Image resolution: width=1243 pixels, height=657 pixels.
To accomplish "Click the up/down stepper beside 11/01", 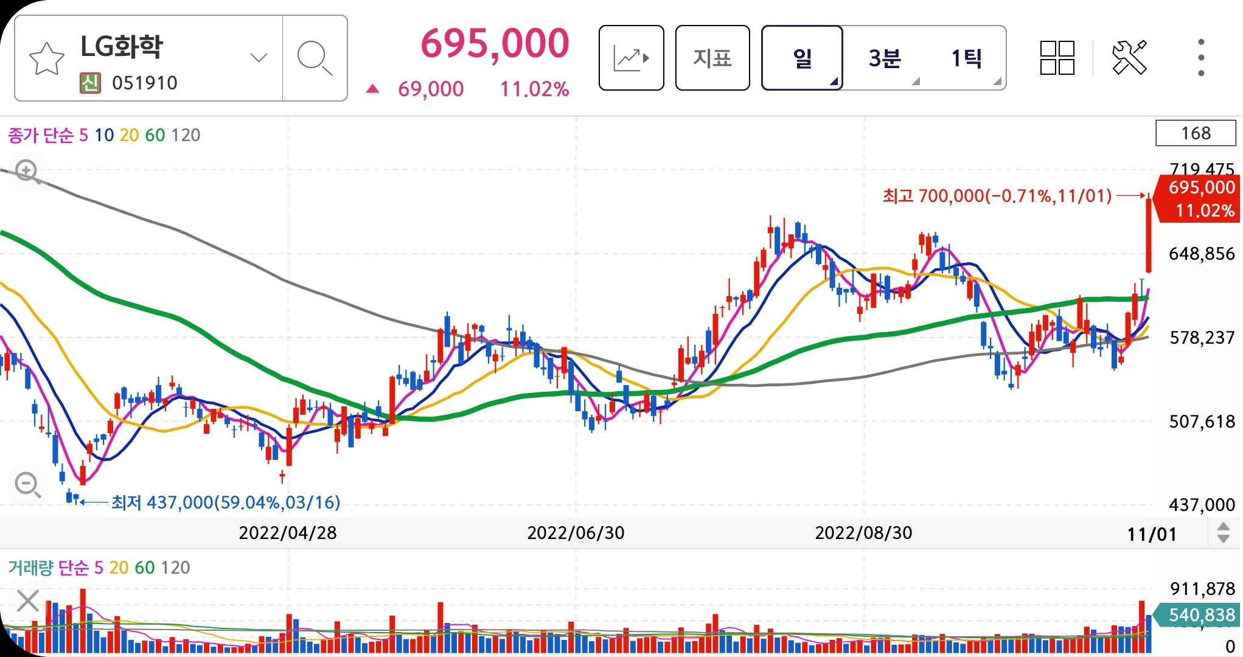I will (x=1224, y=533).
